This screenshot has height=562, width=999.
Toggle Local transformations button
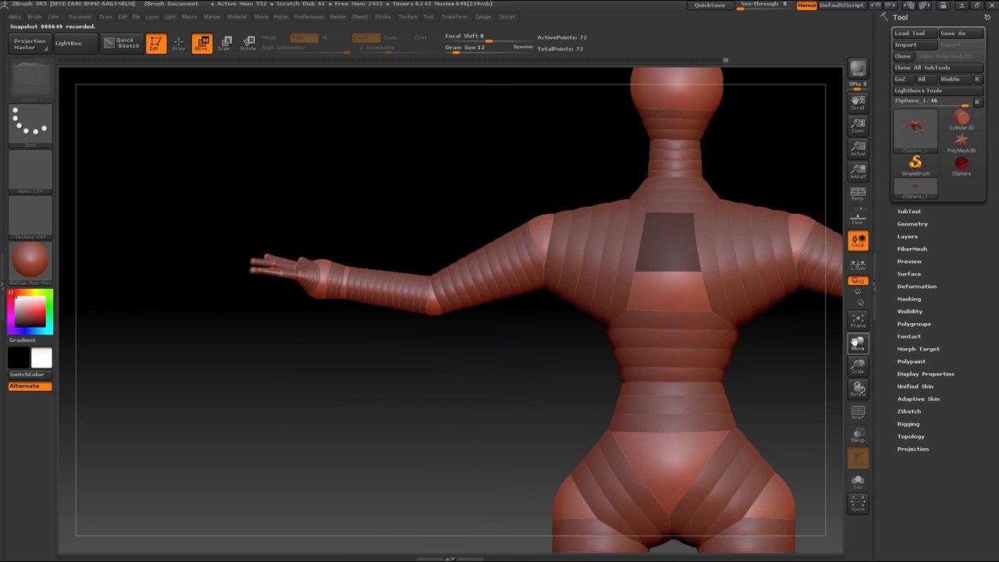tap(858, 241)
